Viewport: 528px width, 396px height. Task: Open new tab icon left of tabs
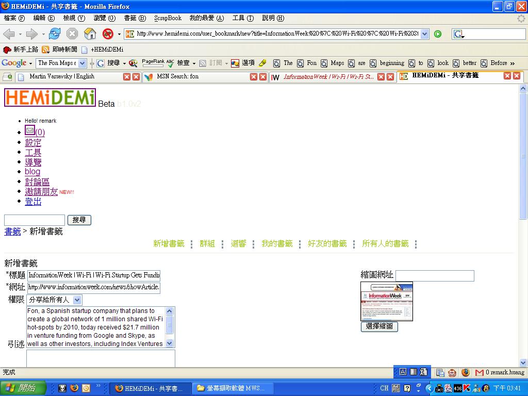pos(7,77)
